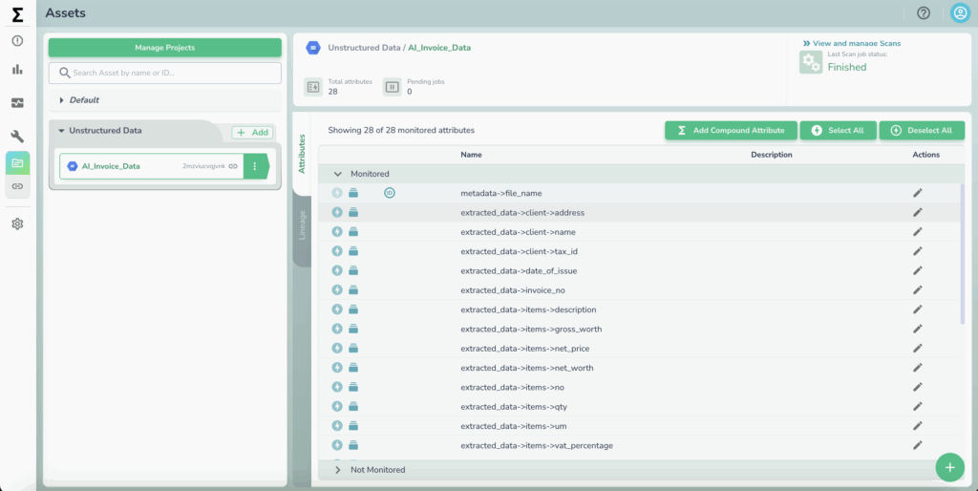Click the link icon in left sidebar
This screenshot has height=491, width=978.
pyautogui.click(x=17, y=185)
